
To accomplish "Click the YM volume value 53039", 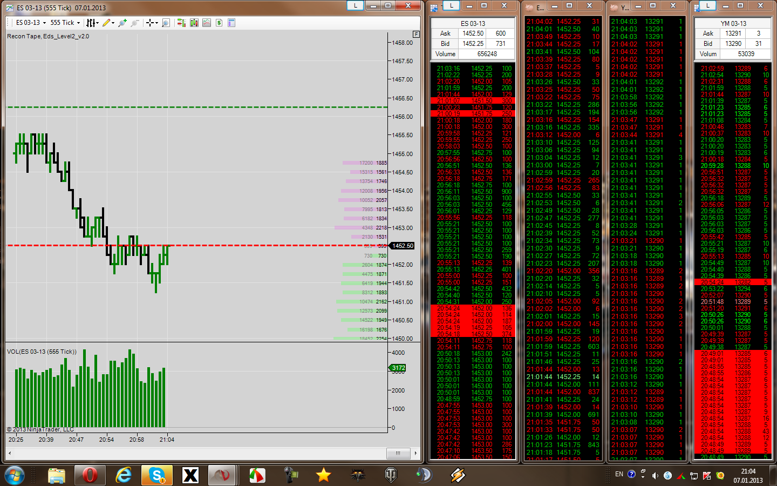I will pyautogui.click(x=746, y=54).
